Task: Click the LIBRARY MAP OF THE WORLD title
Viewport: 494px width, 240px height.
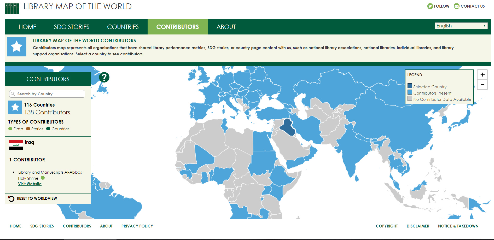Action: click(x=78, y=6)
